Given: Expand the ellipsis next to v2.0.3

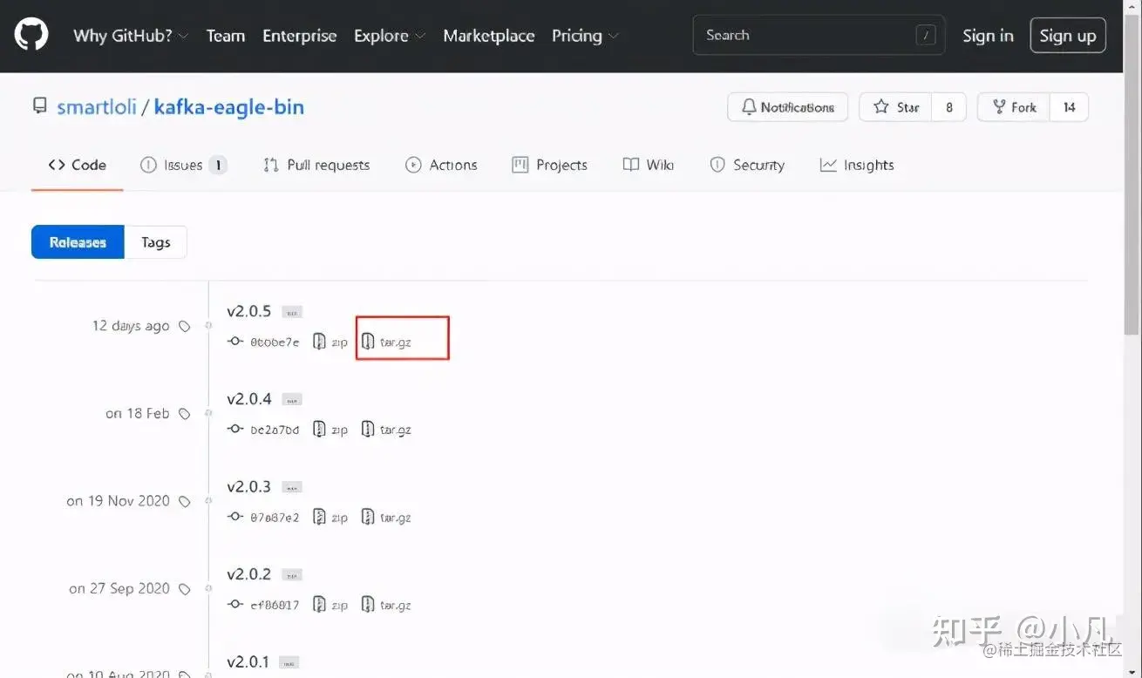Looking at the screenshot, I should (292, 487).
